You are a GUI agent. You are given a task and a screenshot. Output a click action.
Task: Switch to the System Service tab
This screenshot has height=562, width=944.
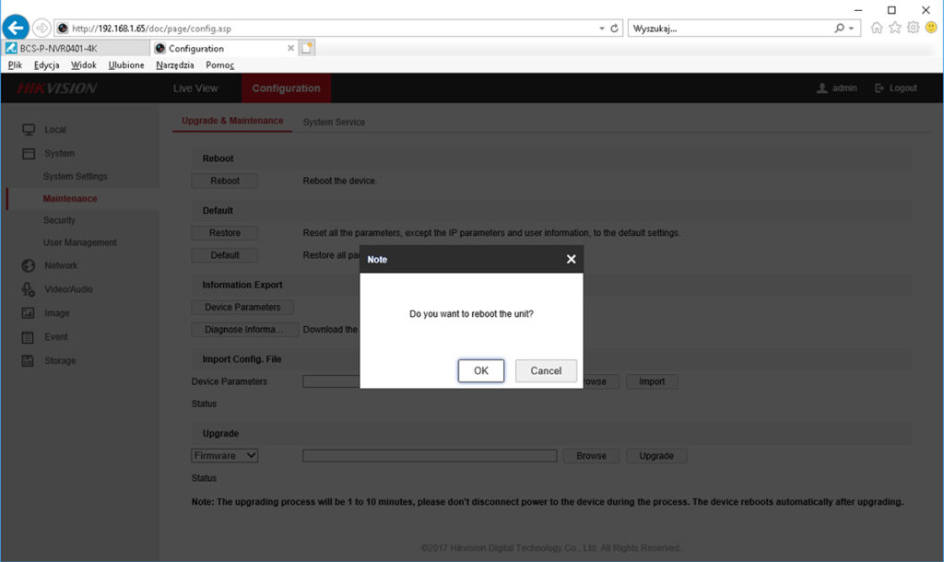[336, 121]
